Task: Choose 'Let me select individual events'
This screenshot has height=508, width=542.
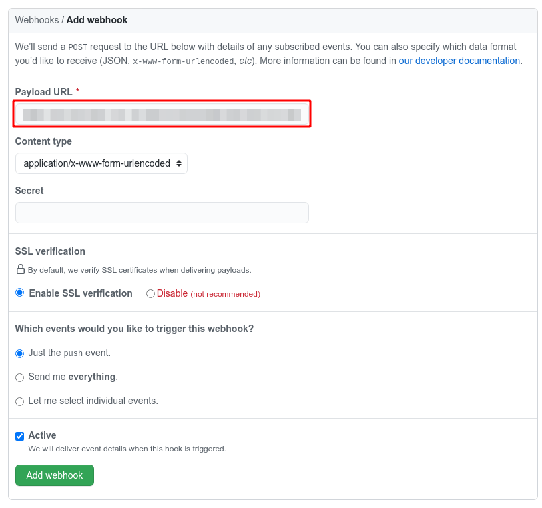Action: (x=19, y=401)
